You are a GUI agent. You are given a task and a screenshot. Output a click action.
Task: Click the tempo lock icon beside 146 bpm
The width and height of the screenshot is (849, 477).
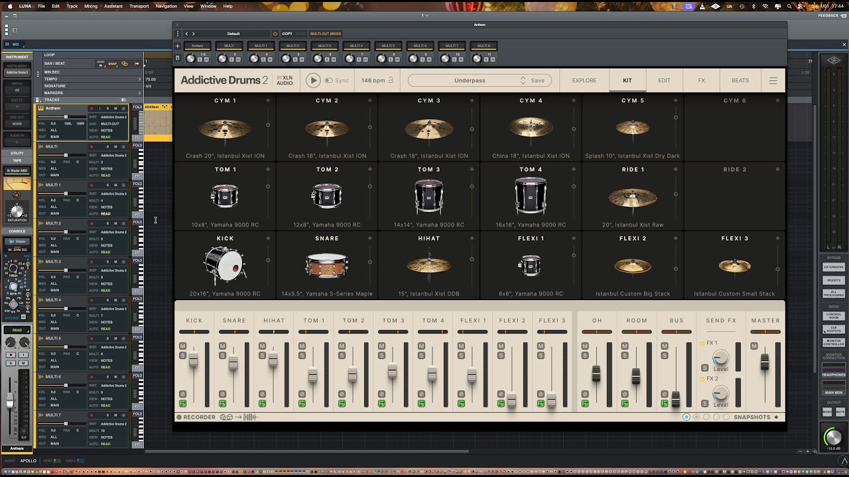[391, 80]
